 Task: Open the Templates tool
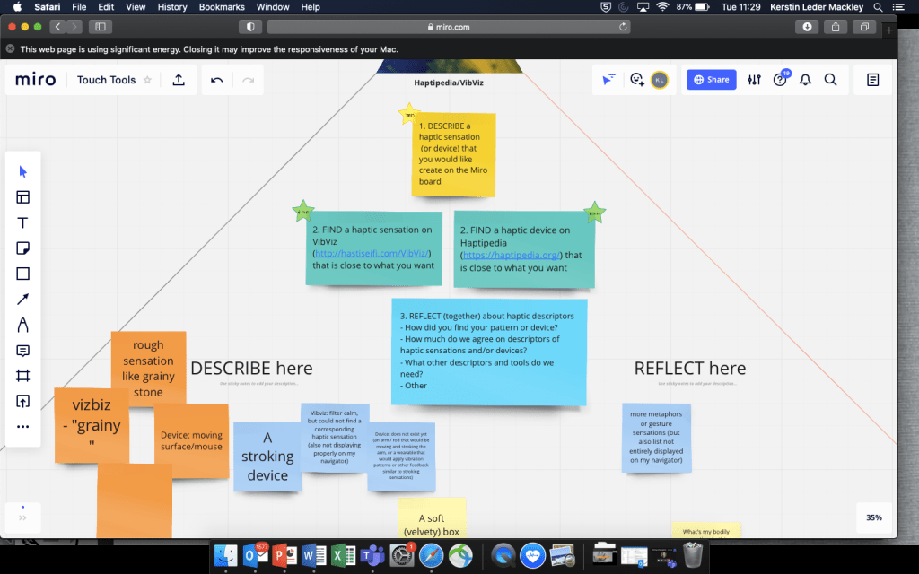(23, 197)
